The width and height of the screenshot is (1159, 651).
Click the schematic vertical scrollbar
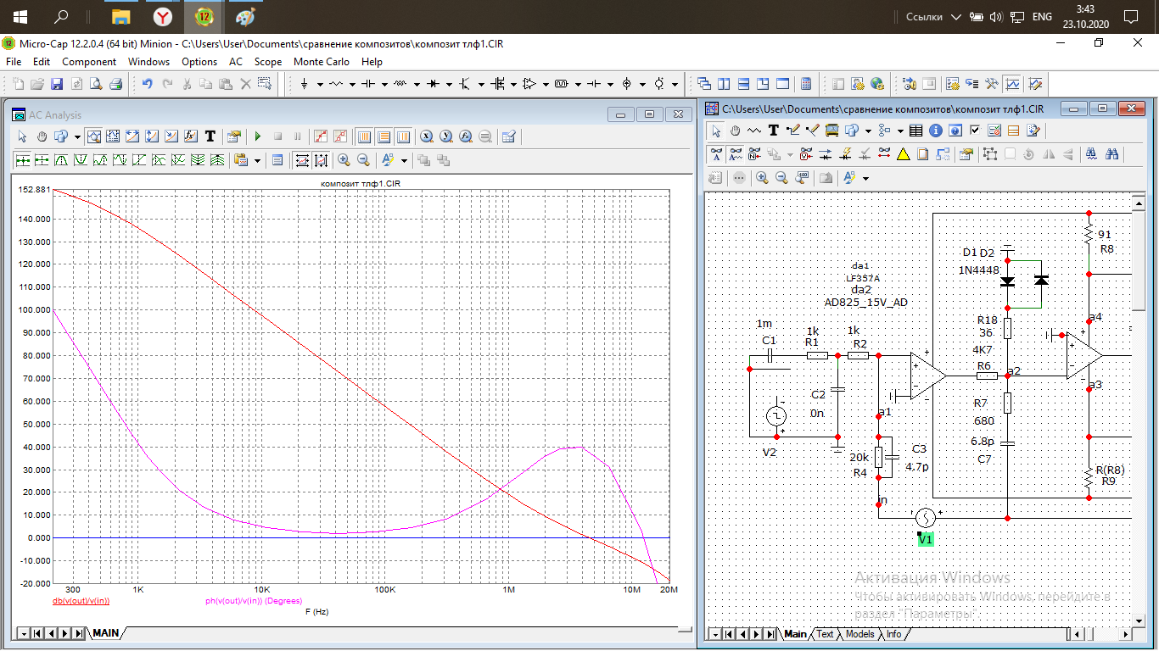(1139, 410)
